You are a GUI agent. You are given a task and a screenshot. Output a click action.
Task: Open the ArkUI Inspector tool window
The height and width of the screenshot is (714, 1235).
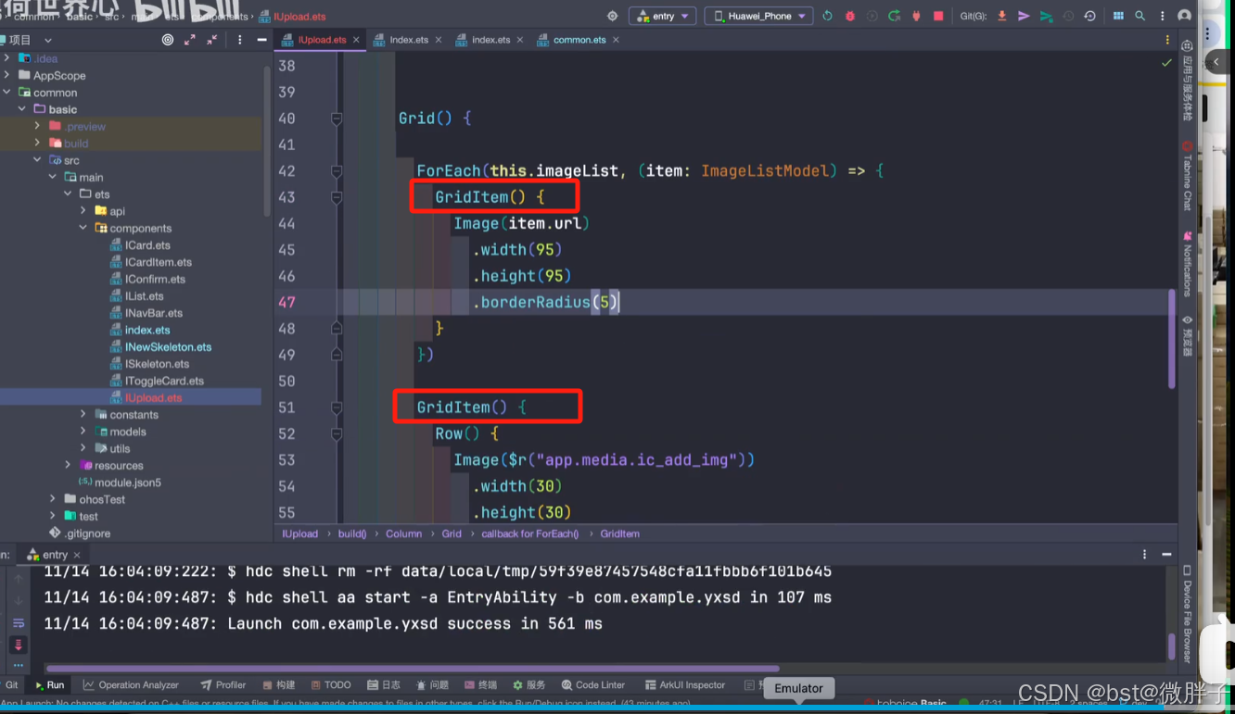[684, 685]
